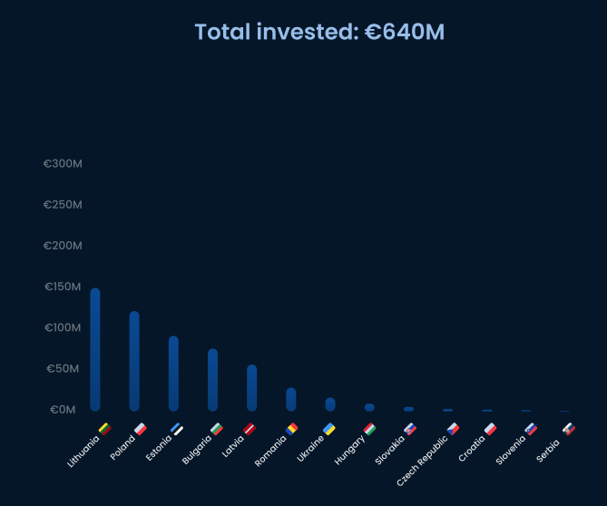Click the Slovenia country name label
607x506 pixels.
coord(512,450)
